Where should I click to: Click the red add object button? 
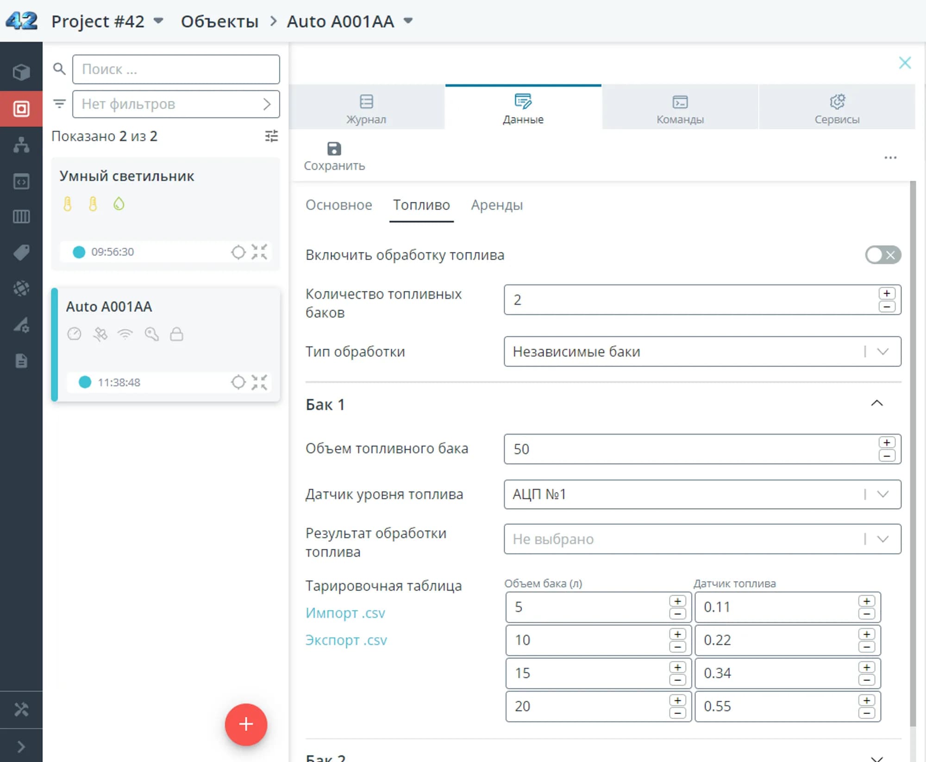point(246,724)
